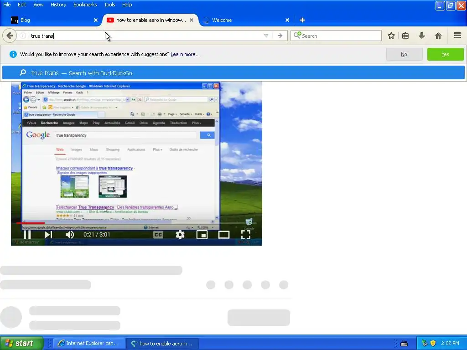Open the View menu

38,5
